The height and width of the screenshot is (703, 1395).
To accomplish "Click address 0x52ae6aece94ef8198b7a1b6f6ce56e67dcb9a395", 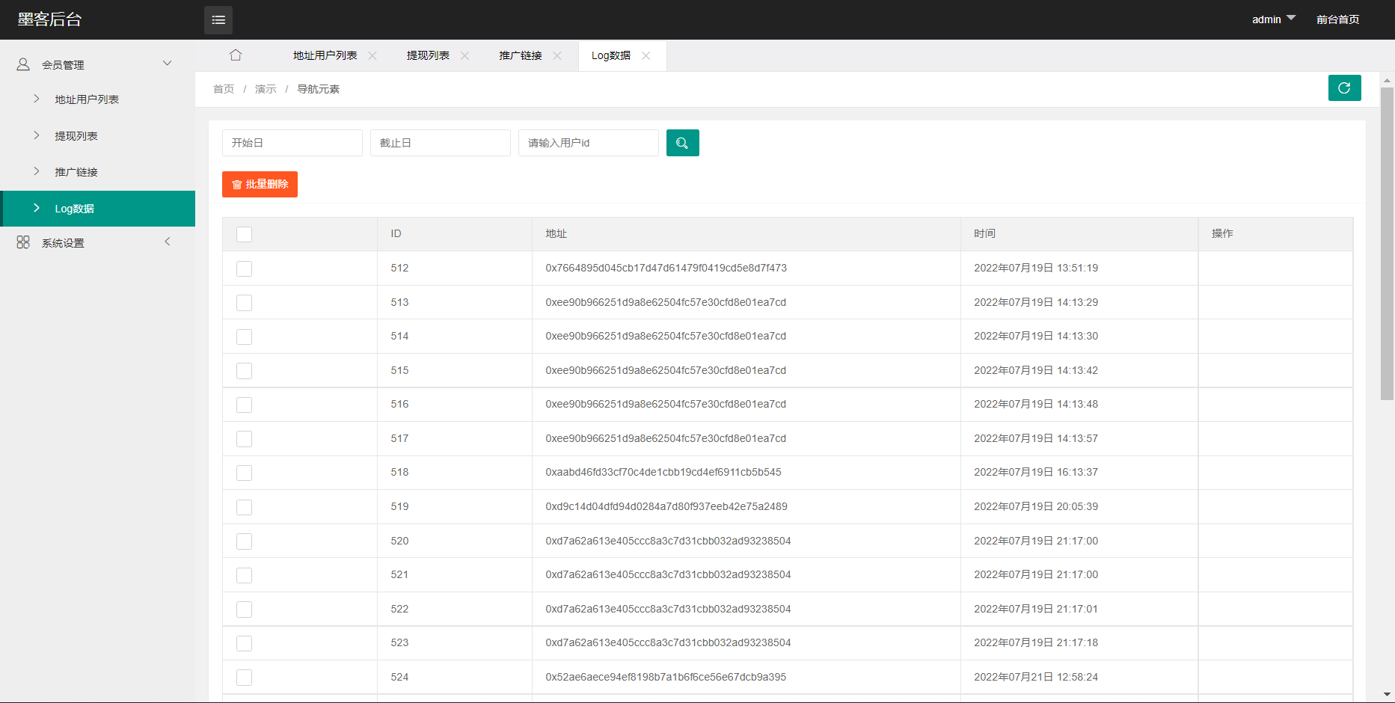I will coord(666,678).
